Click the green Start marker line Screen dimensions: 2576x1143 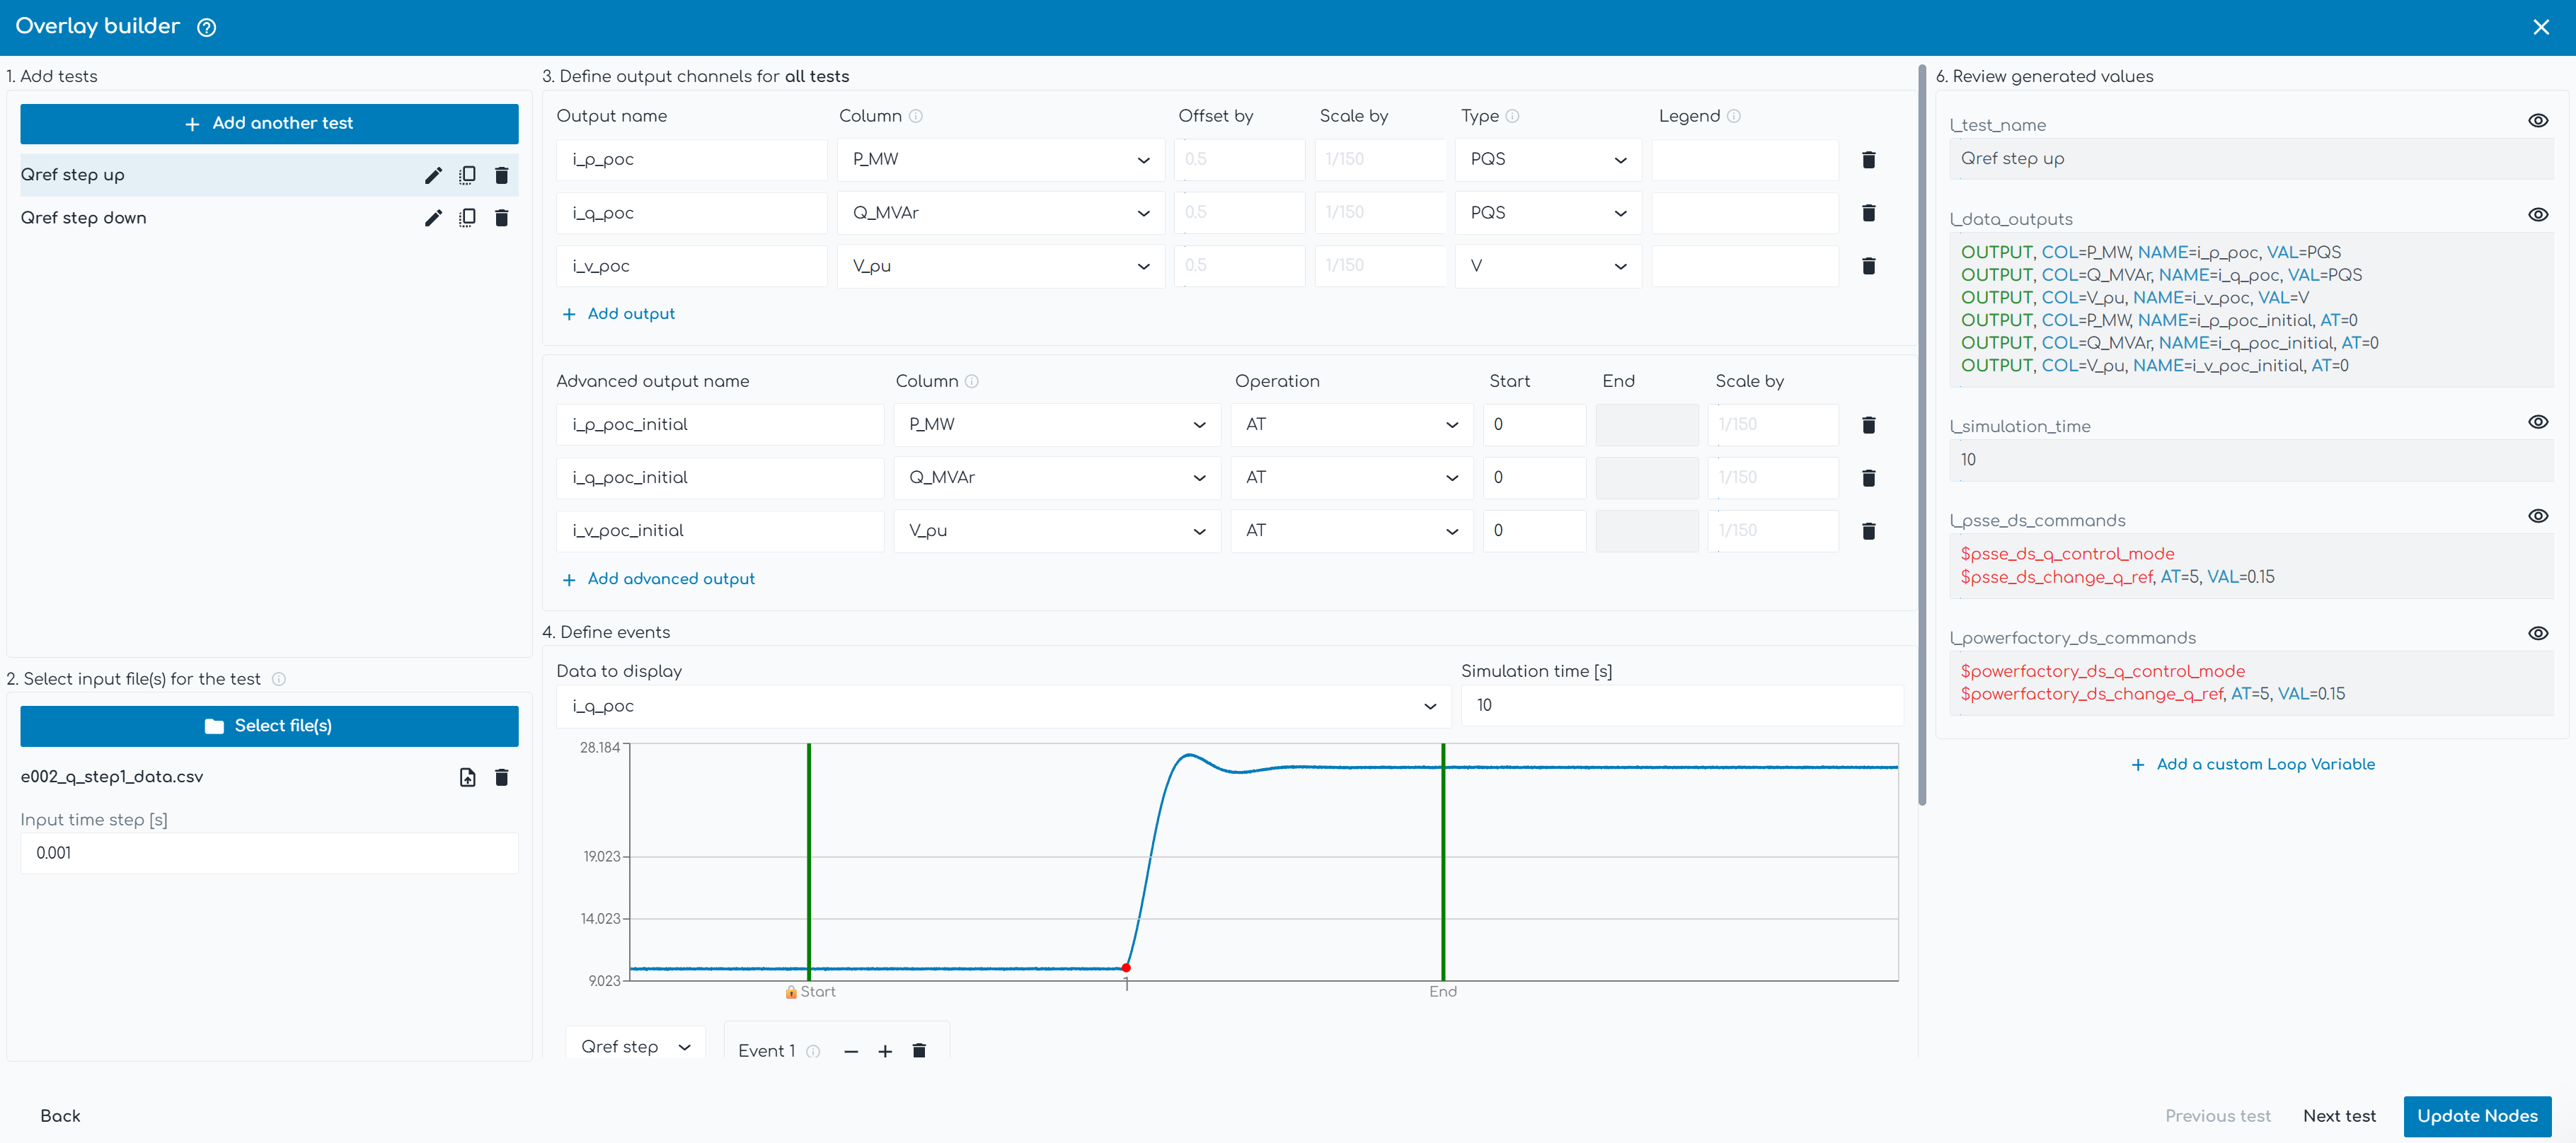point(809,861)
